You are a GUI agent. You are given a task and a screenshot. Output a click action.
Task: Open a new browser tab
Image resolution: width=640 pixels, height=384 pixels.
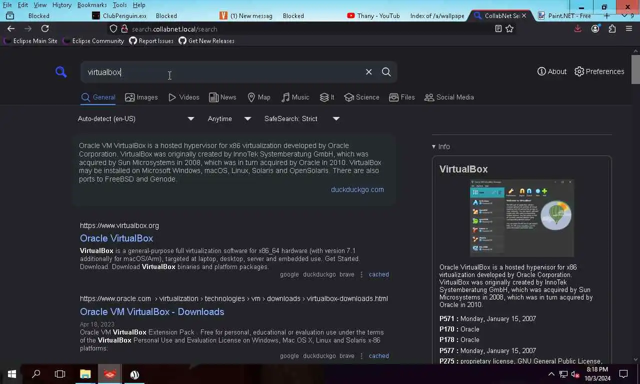click(607, 16)
